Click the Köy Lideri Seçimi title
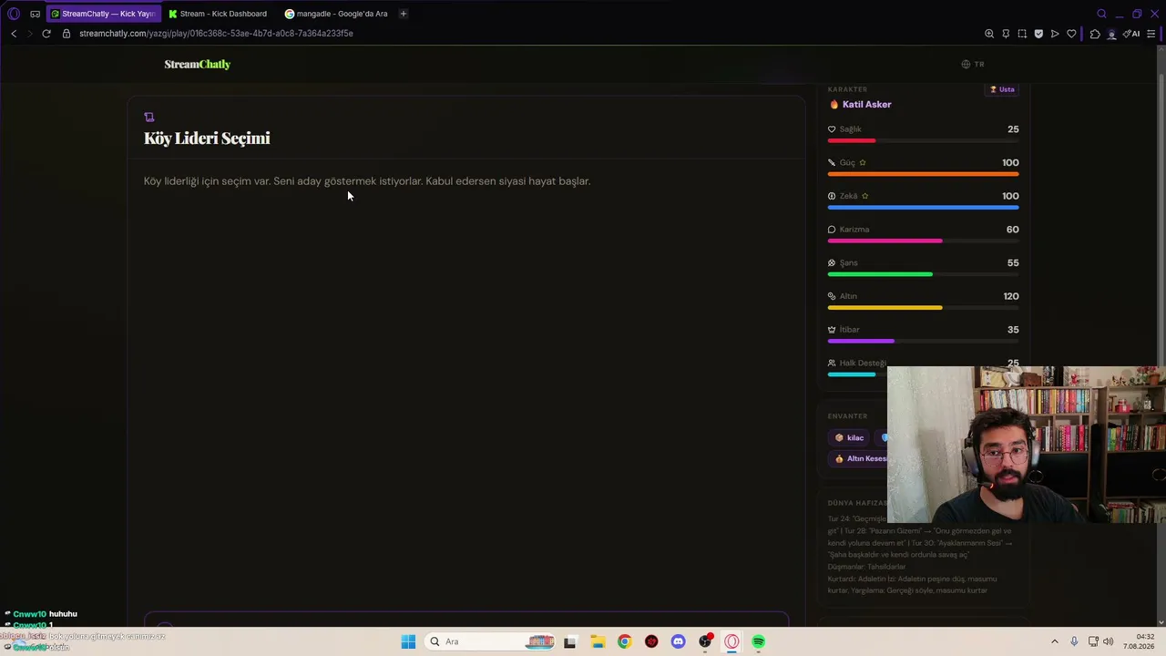1166x656 pixels. (x=207, y=138)
